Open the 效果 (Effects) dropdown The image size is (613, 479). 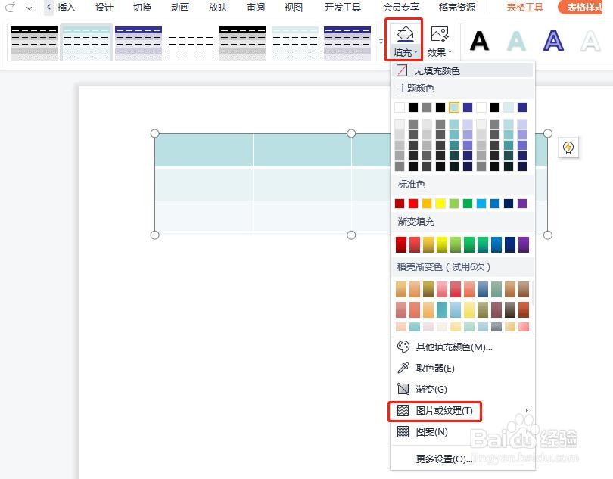click(x=440, y=52)
